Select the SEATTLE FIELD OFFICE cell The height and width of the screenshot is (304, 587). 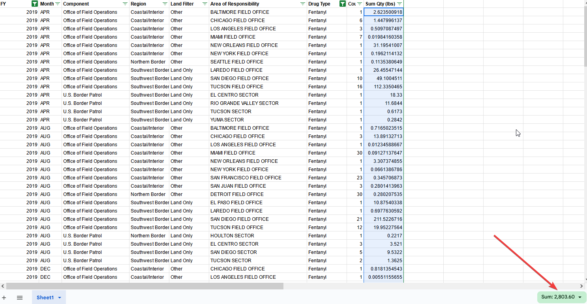pos(258,62)
